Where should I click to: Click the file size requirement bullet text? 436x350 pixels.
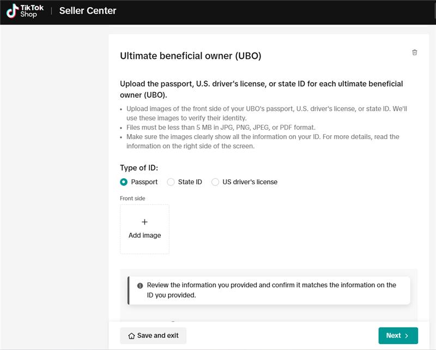point(221,128)
